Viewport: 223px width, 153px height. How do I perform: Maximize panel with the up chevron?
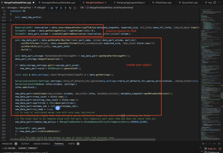coord(215,144)
